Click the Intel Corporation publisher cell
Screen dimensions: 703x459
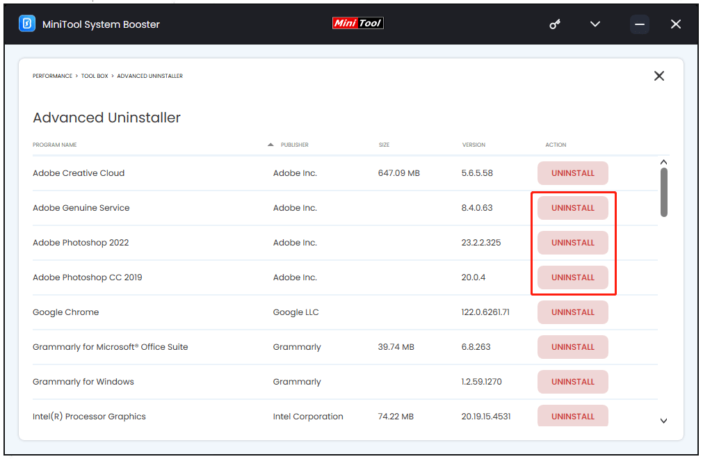308,417
